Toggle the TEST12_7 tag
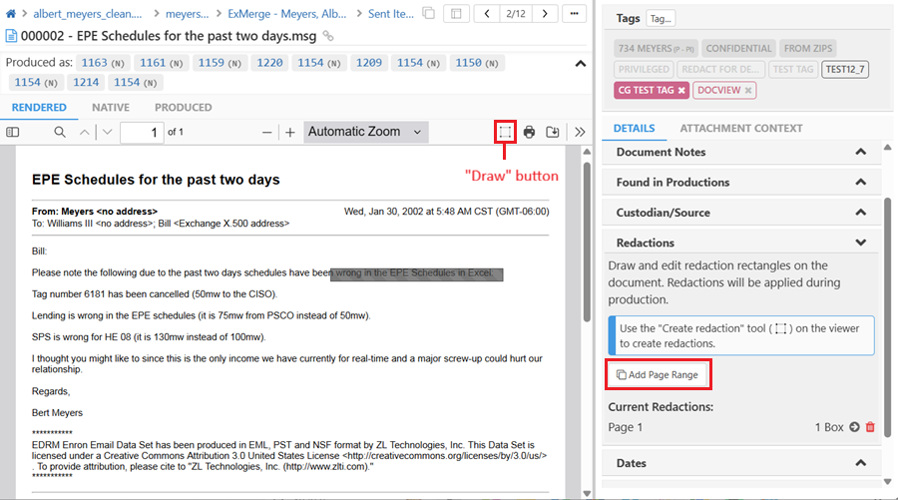This screenshot has width=898, height=500. click(845, 69)
